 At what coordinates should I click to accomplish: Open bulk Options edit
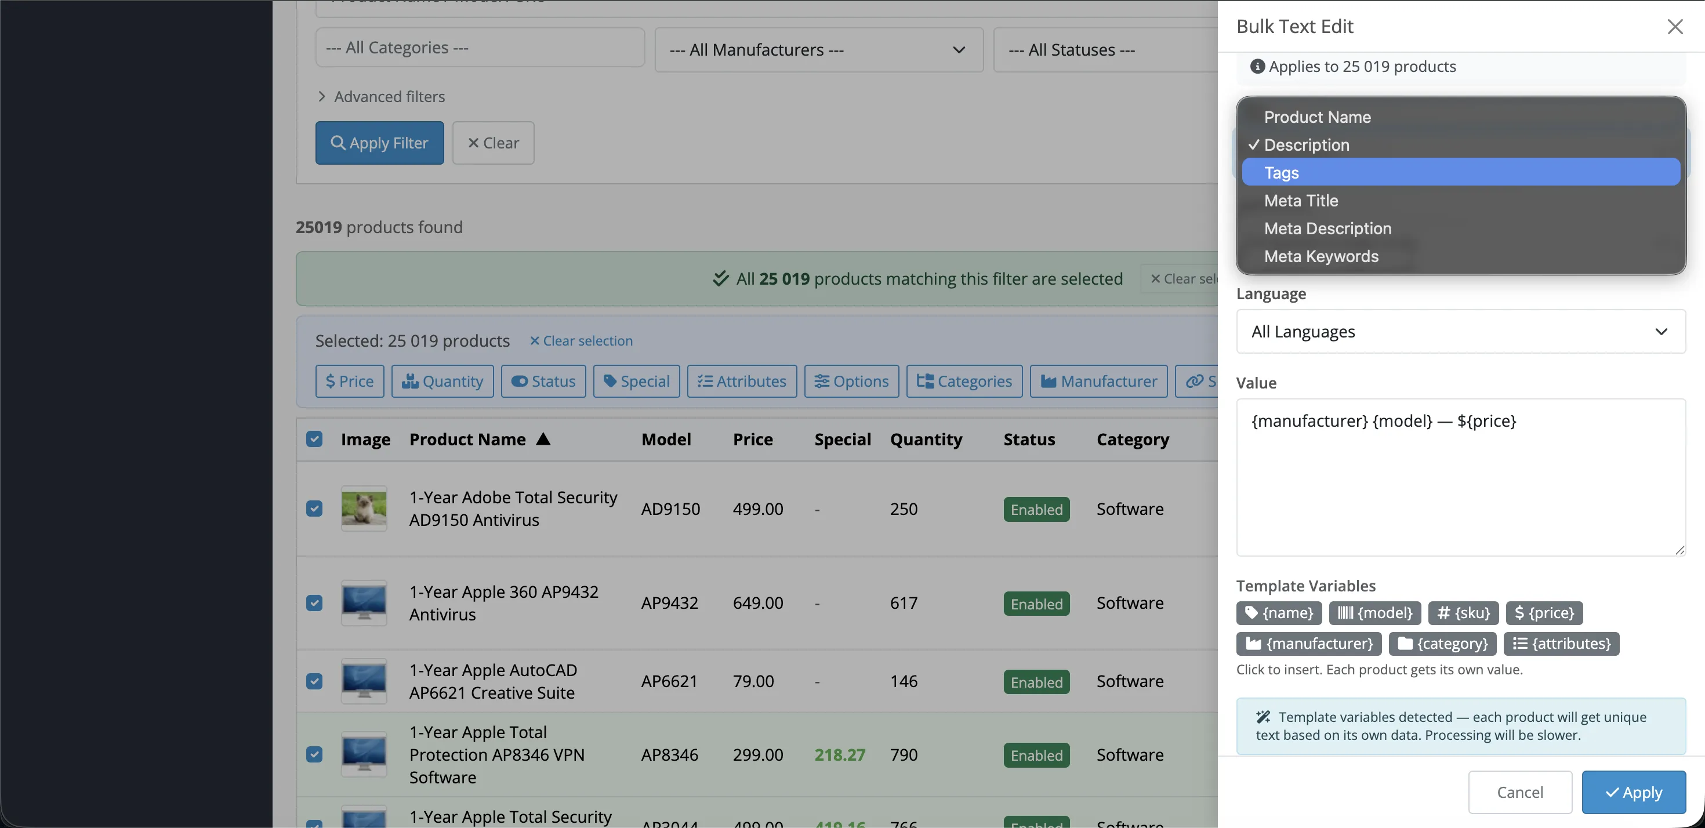(x=851, y=381)
